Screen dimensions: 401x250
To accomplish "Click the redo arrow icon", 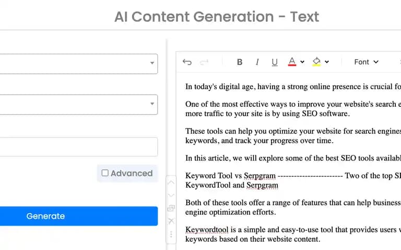I will [x=204, y=62].
